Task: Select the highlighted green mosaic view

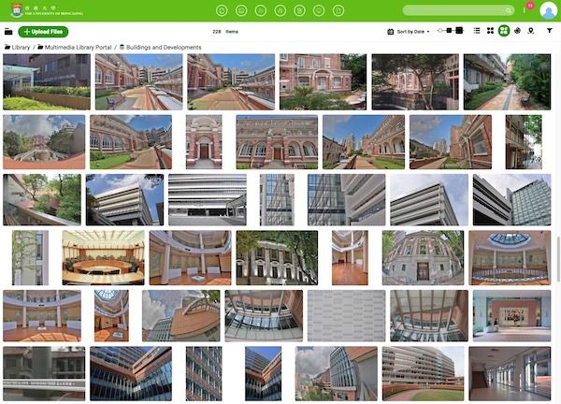Action: (x=504, y=31)
